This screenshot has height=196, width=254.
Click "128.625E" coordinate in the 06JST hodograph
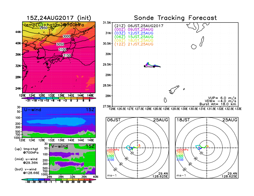(x=160, y=176)
